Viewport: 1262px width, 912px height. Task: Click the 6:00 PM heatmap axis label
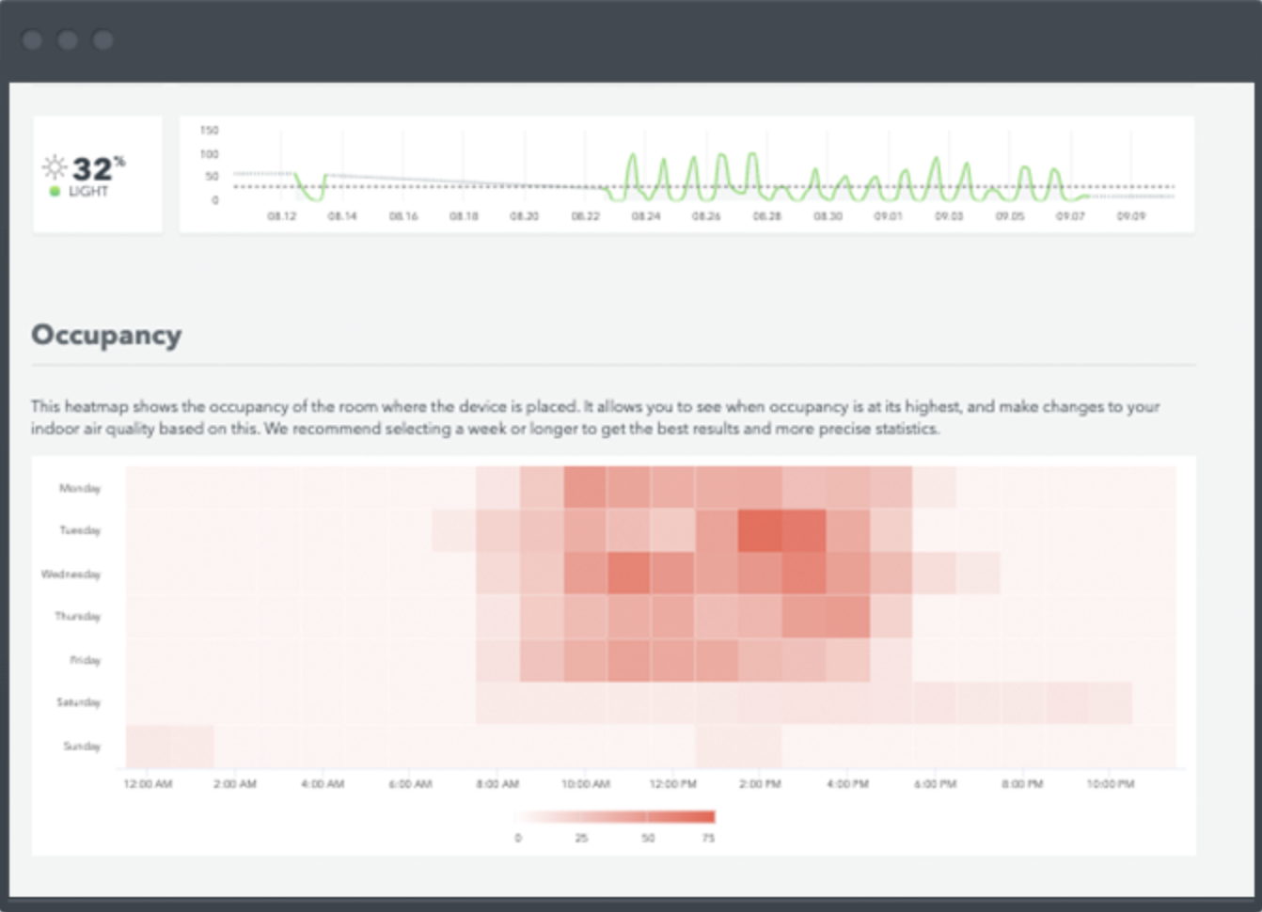pos(935,784)
